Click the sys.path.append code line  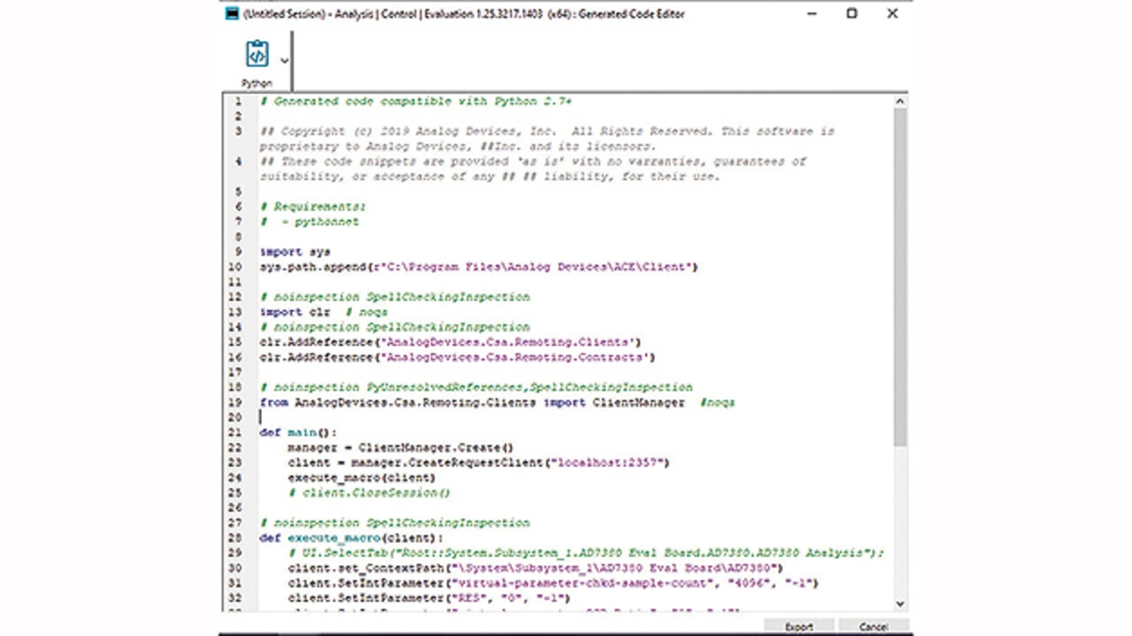(478, 266)
